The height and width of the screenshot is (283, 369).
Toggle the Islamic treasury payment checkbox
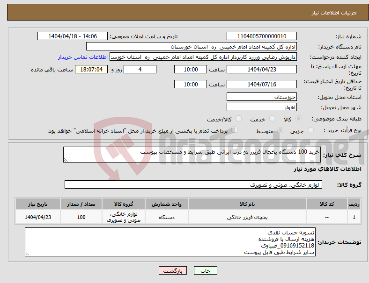pos(235,130)
